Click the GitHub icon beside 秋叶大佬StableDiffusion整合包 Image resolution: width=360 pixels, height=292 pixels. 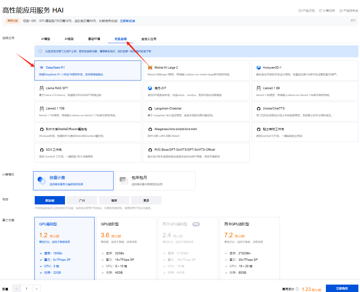click(42, 129)
